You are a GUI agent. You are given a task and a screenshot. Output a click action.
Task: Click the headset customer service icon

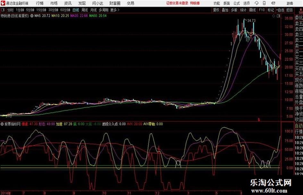tap(257, 3)
